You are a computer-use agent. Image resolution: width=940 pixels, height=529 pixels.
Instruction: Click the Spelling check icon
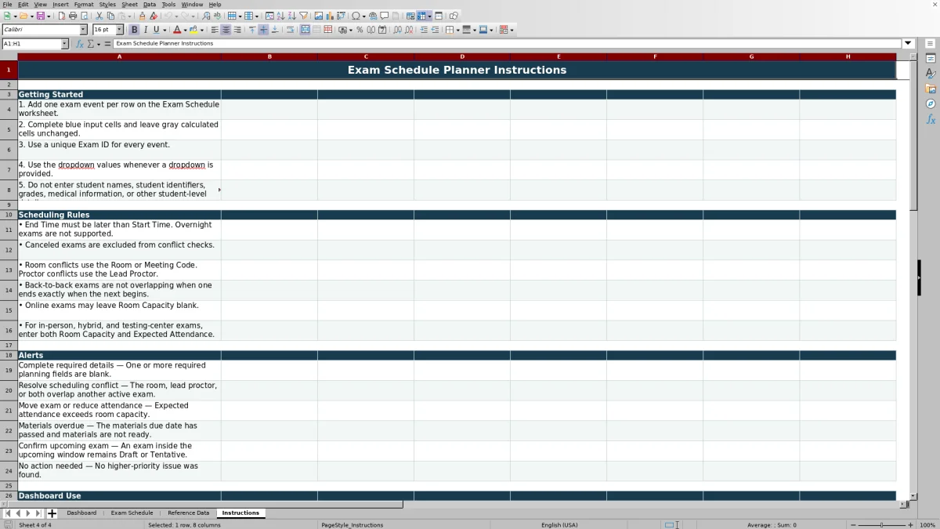tap(217, 16)
